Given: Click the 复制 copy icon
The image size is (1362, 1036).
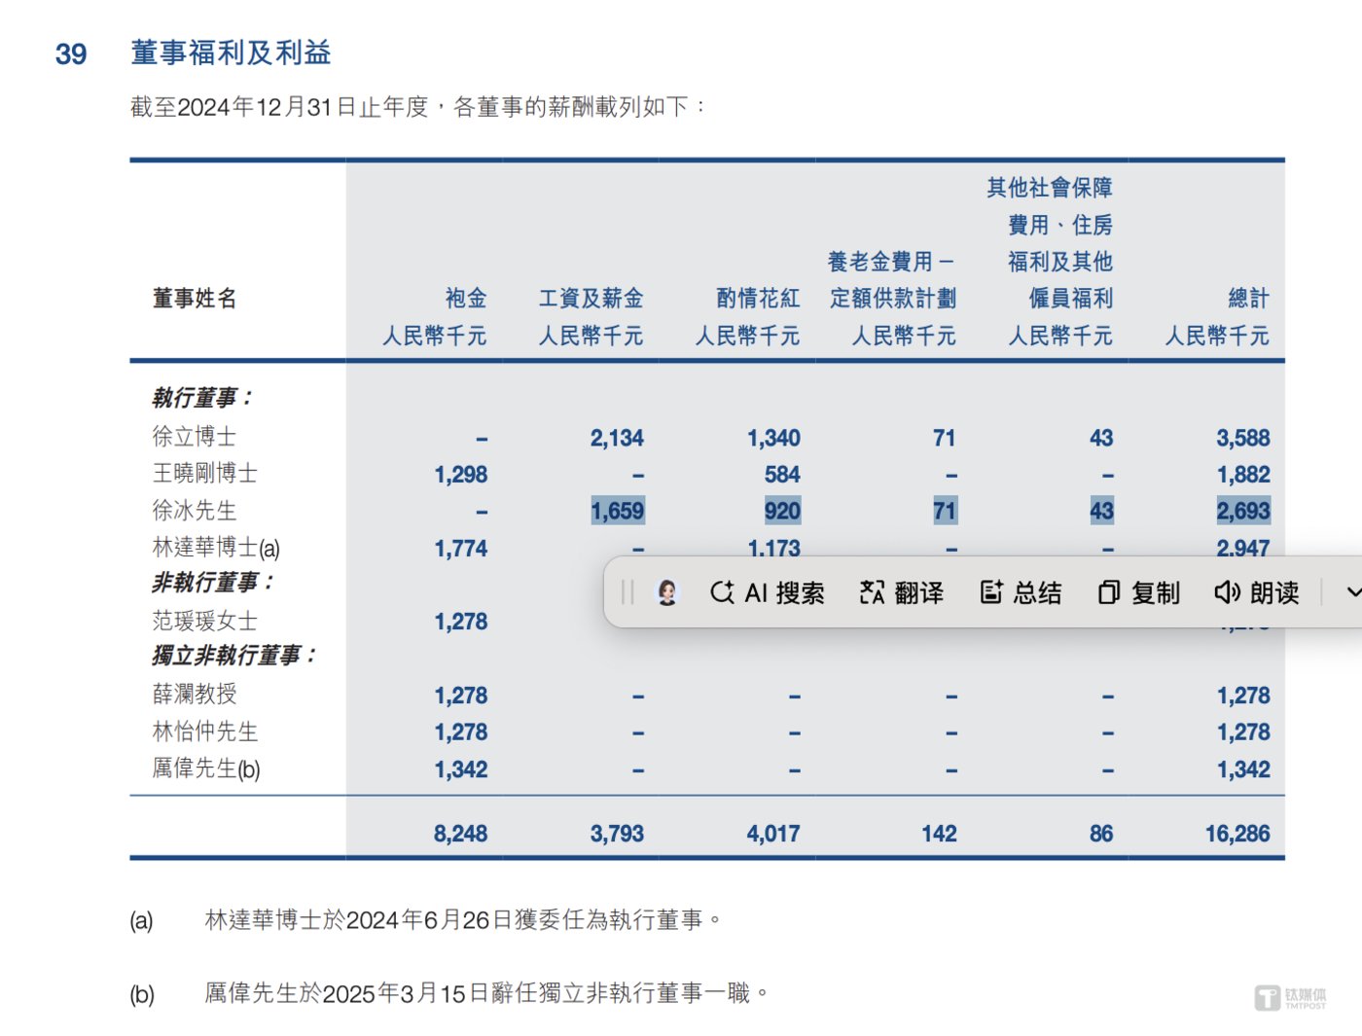Looking at the screenshot, I should tap(1109, 592).
